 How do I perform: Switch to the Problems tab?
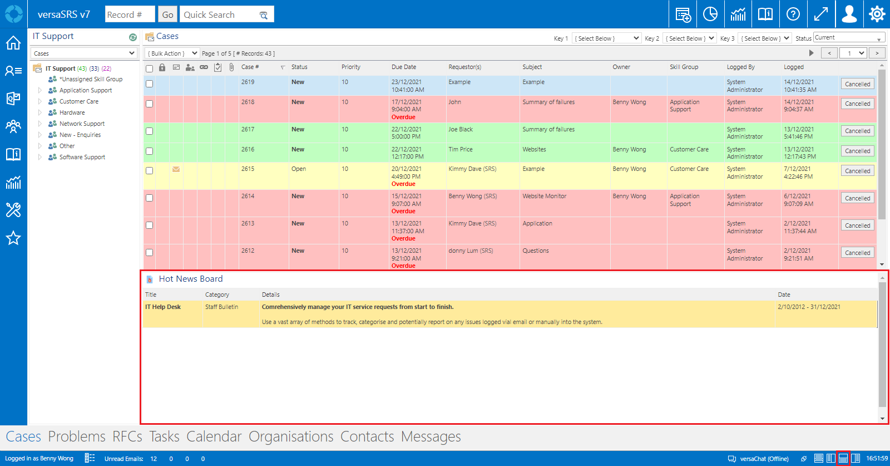tap(77, 436)
